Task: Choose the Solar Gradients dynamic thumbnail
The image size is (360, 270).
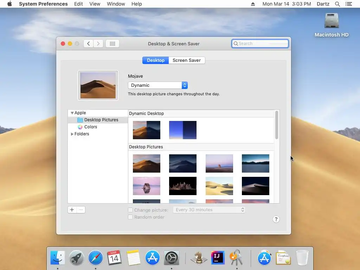Action: (x=183, y=130)
